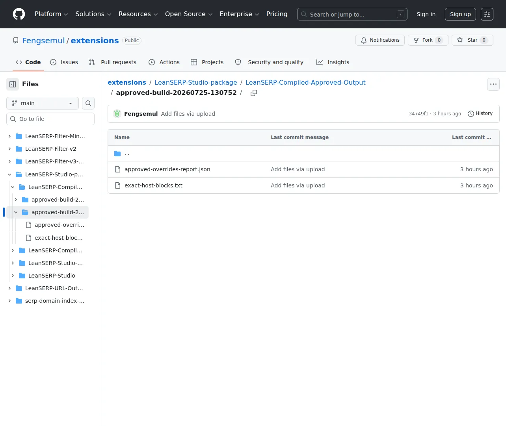Go to LeanSERP-Studio-package breadcrumb
The width and height of the screenshot is (506, 426).
196,82
